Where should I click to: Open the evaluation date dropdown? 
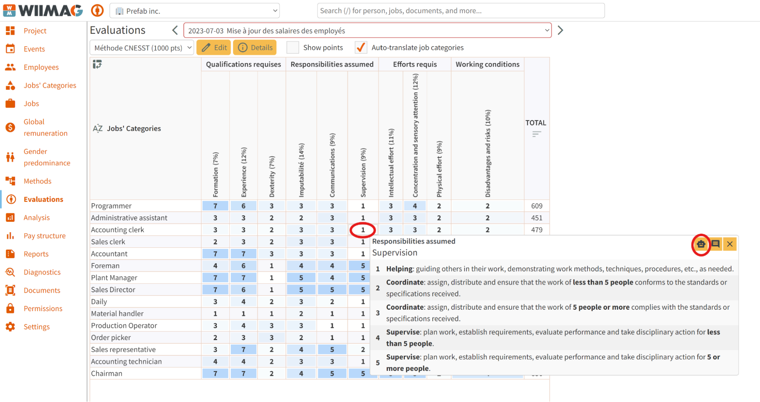pyautogui.click(x=367, y=30)
